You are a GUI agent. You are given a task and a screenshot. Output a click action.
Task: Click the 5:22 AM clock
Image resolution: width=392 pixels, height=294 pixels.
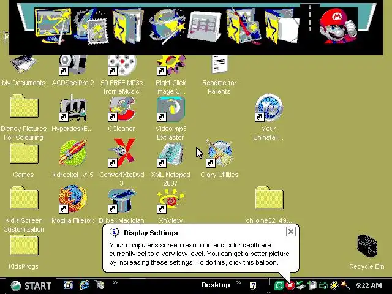(369, 285)
